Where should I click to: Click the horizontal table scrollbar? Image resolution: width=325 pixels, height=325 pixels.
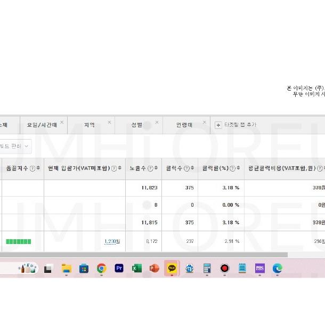[x=144, y=255]
